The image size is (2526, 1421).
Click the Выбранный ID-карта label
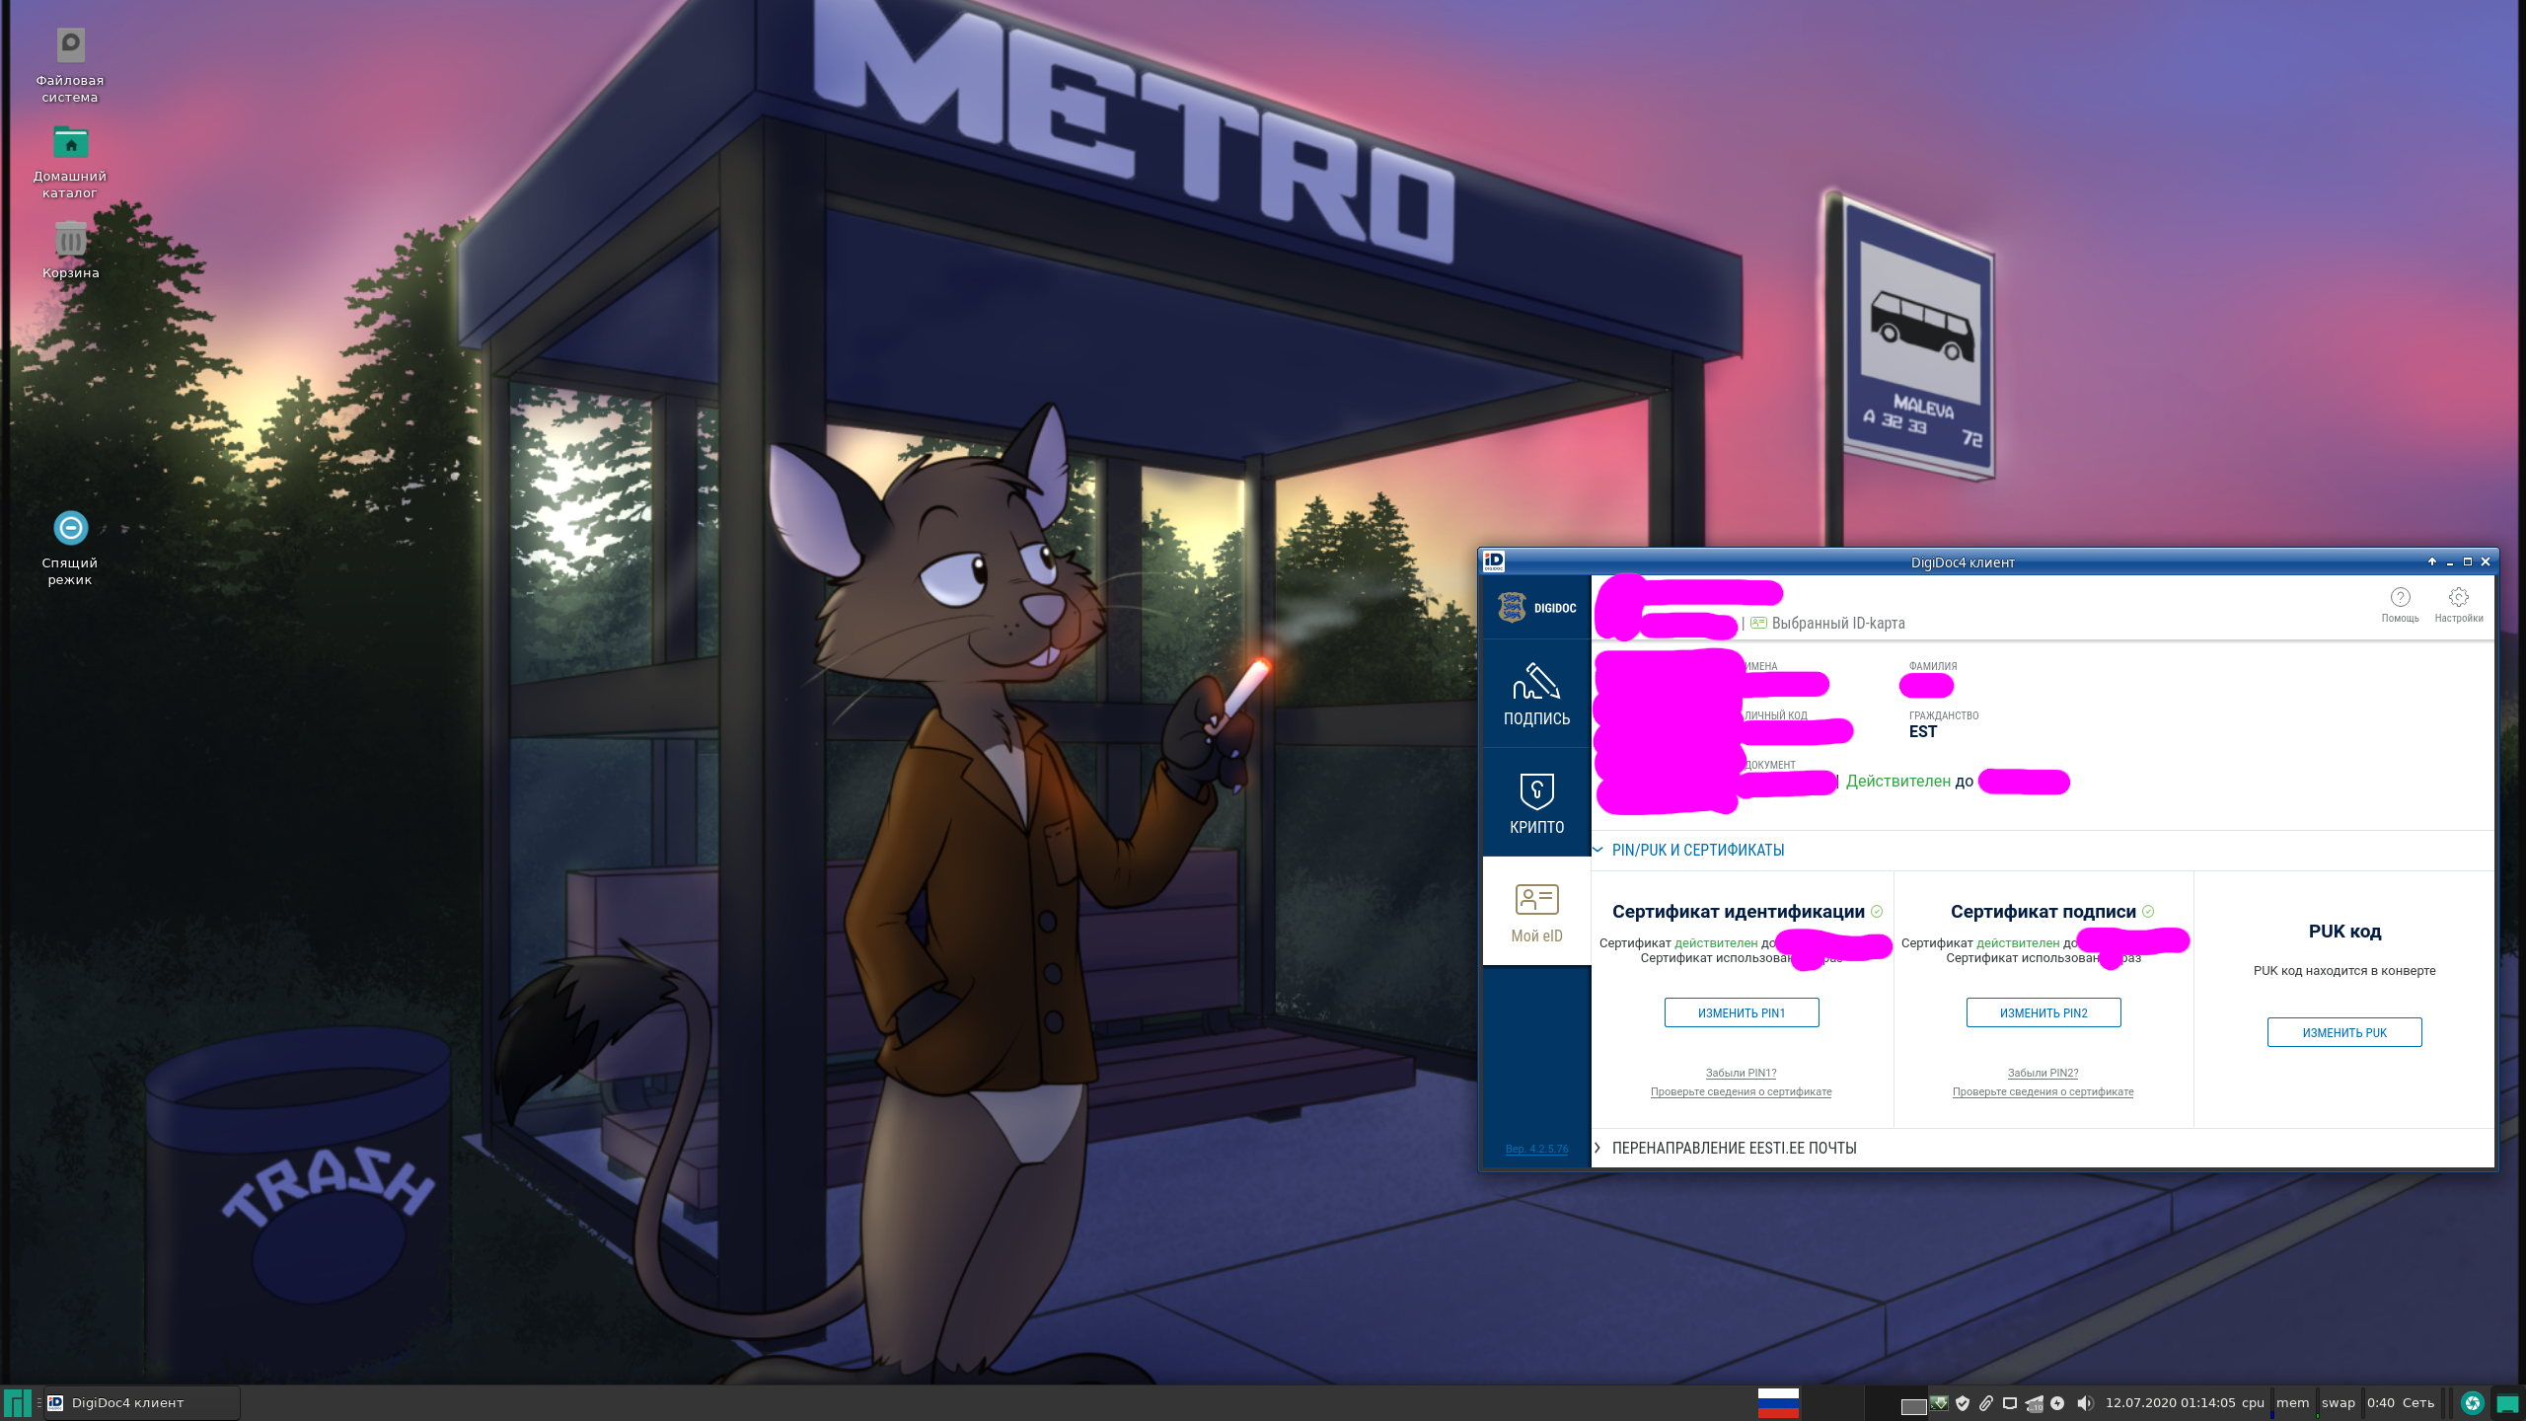pyautogui.click(x=1838, y=623)
